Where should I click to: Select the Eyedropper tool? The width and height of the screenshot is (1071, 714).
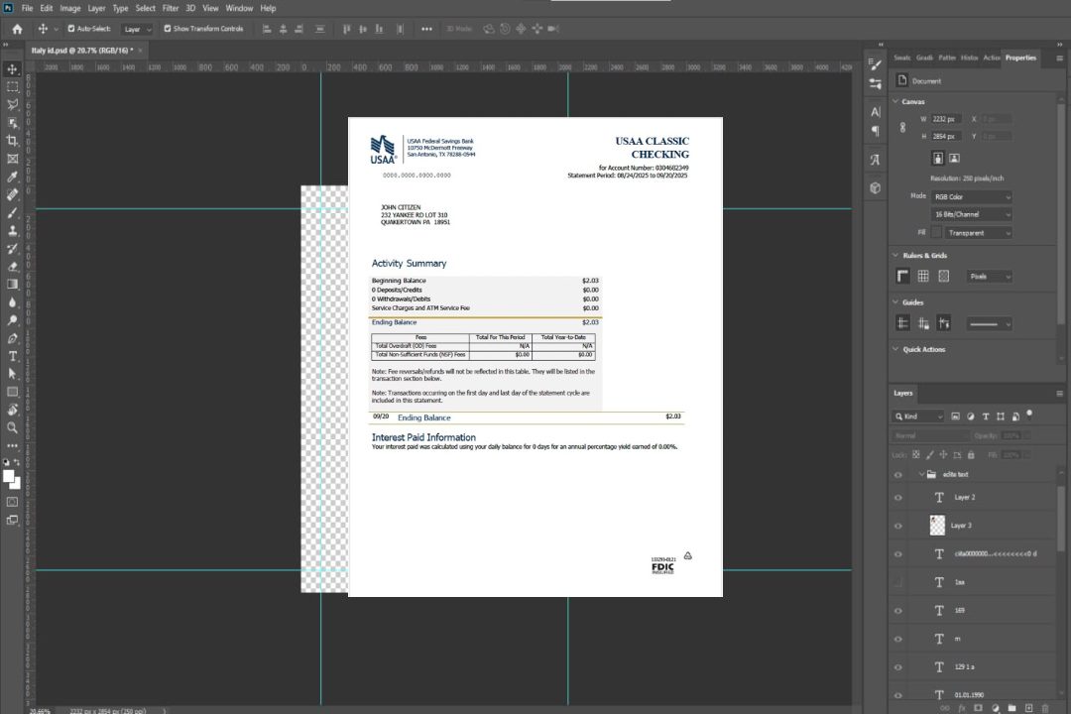(12, 177)
